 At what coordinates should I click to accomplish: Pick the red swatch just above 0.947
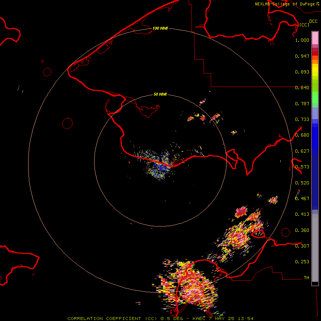pos(315,53)
